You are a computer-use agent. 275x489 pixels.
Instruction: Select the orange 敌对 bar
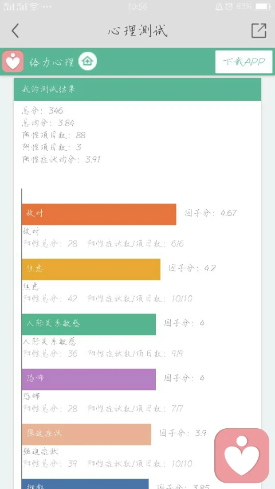[x=99, y=214]
